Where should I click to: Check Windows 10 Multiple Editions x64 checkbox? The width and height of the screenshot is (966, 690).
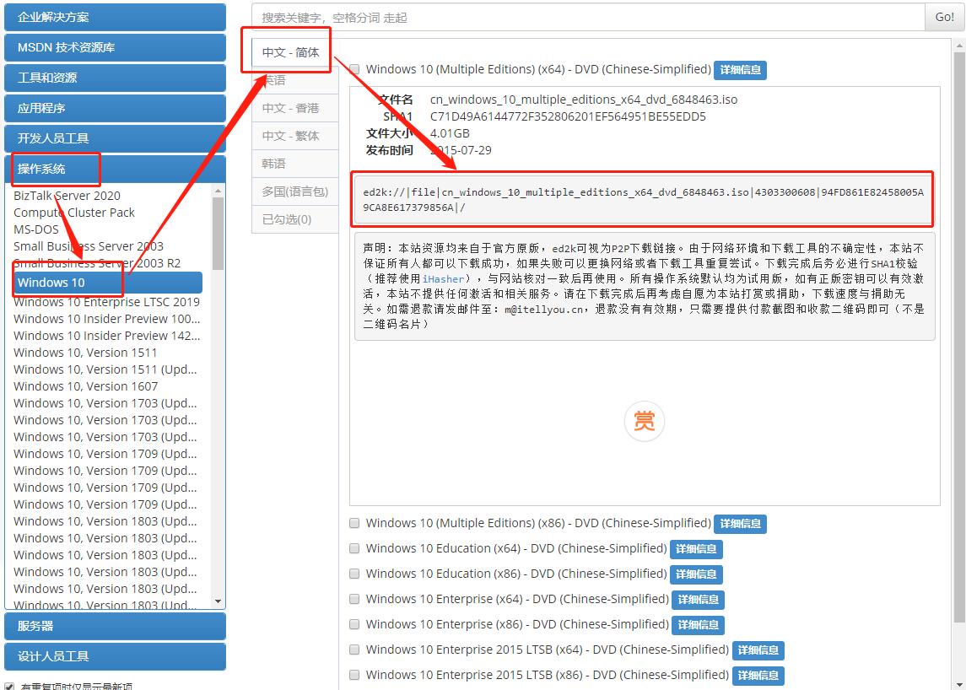coord(354,69)
